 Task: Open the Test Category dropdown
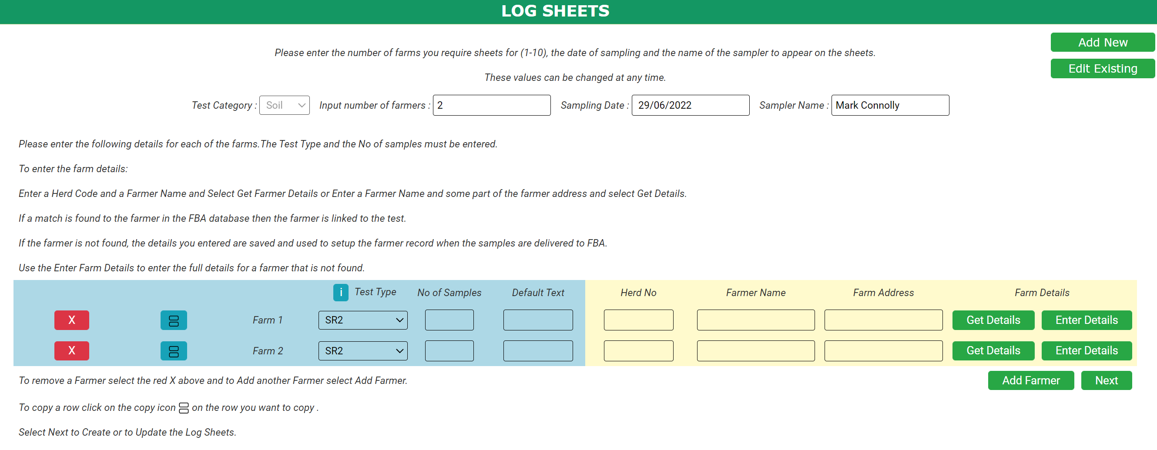284,105
